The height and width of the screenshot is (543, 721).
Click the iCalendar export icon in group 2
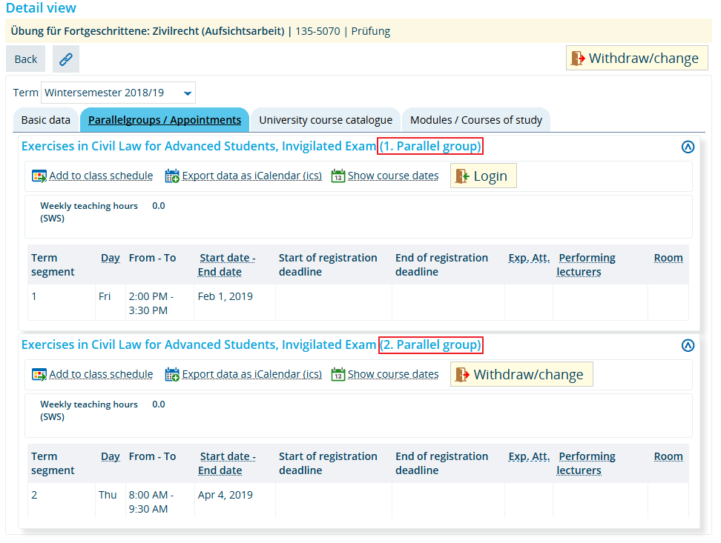pos(172,374)
